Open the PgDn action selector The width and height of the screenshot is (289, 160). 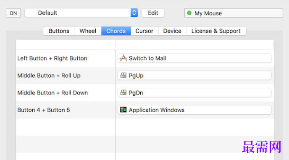pyautogui.click(x=194, y=92)
